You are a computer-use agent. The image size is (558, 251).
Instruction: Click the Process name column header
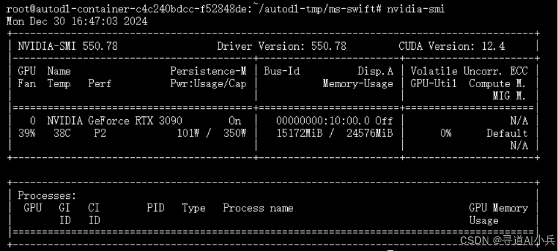pyautogui.click(x=258, y=208)
